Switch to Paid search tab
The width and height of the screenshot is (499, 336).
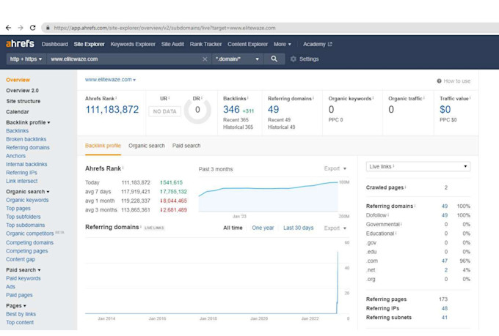[186, 146]
